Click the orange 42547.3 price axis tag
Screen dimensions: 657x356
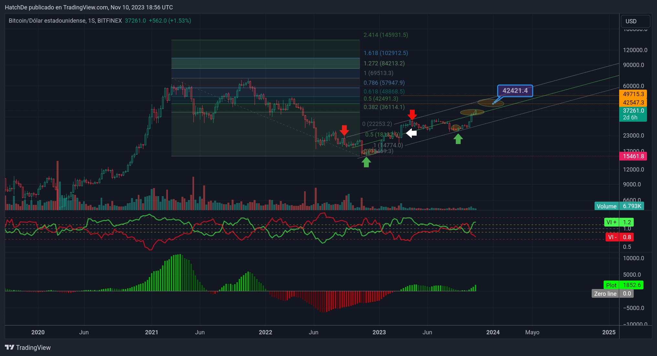click(x=633, y=102)
